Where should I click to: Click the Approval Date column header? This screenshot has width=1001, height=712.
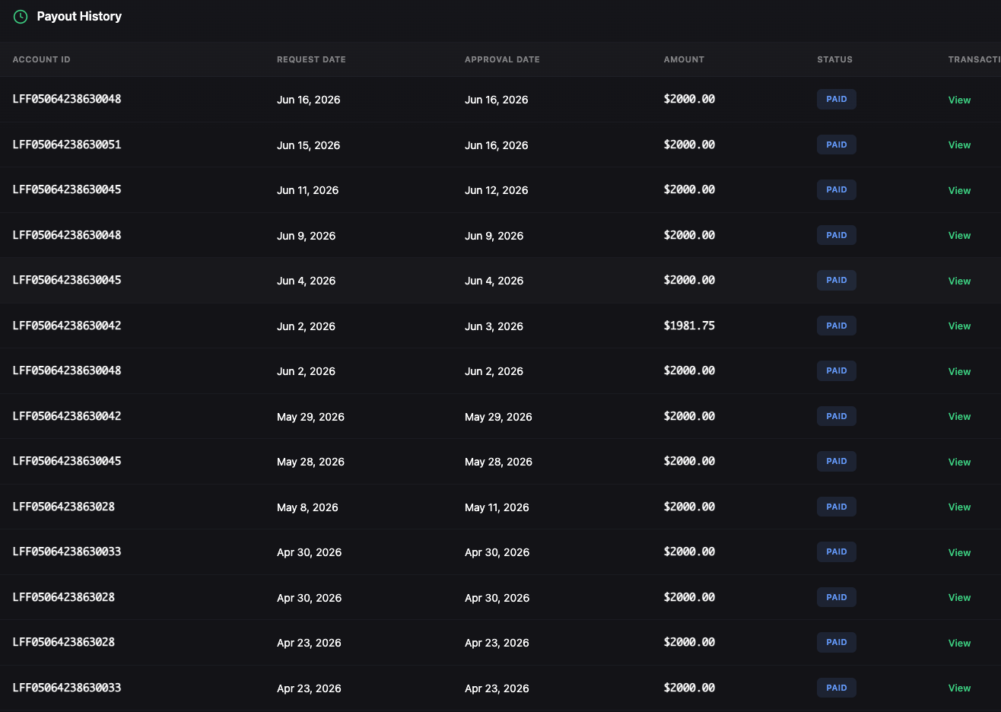click(502, 59)
